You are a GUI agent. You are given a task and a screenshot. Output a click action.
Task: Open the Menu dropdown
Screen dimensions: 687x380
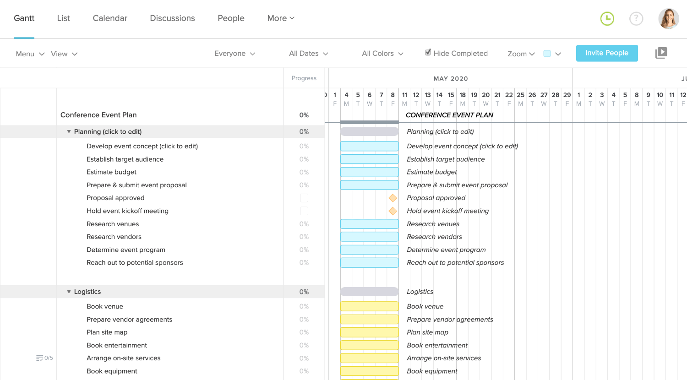pos(29,54)
